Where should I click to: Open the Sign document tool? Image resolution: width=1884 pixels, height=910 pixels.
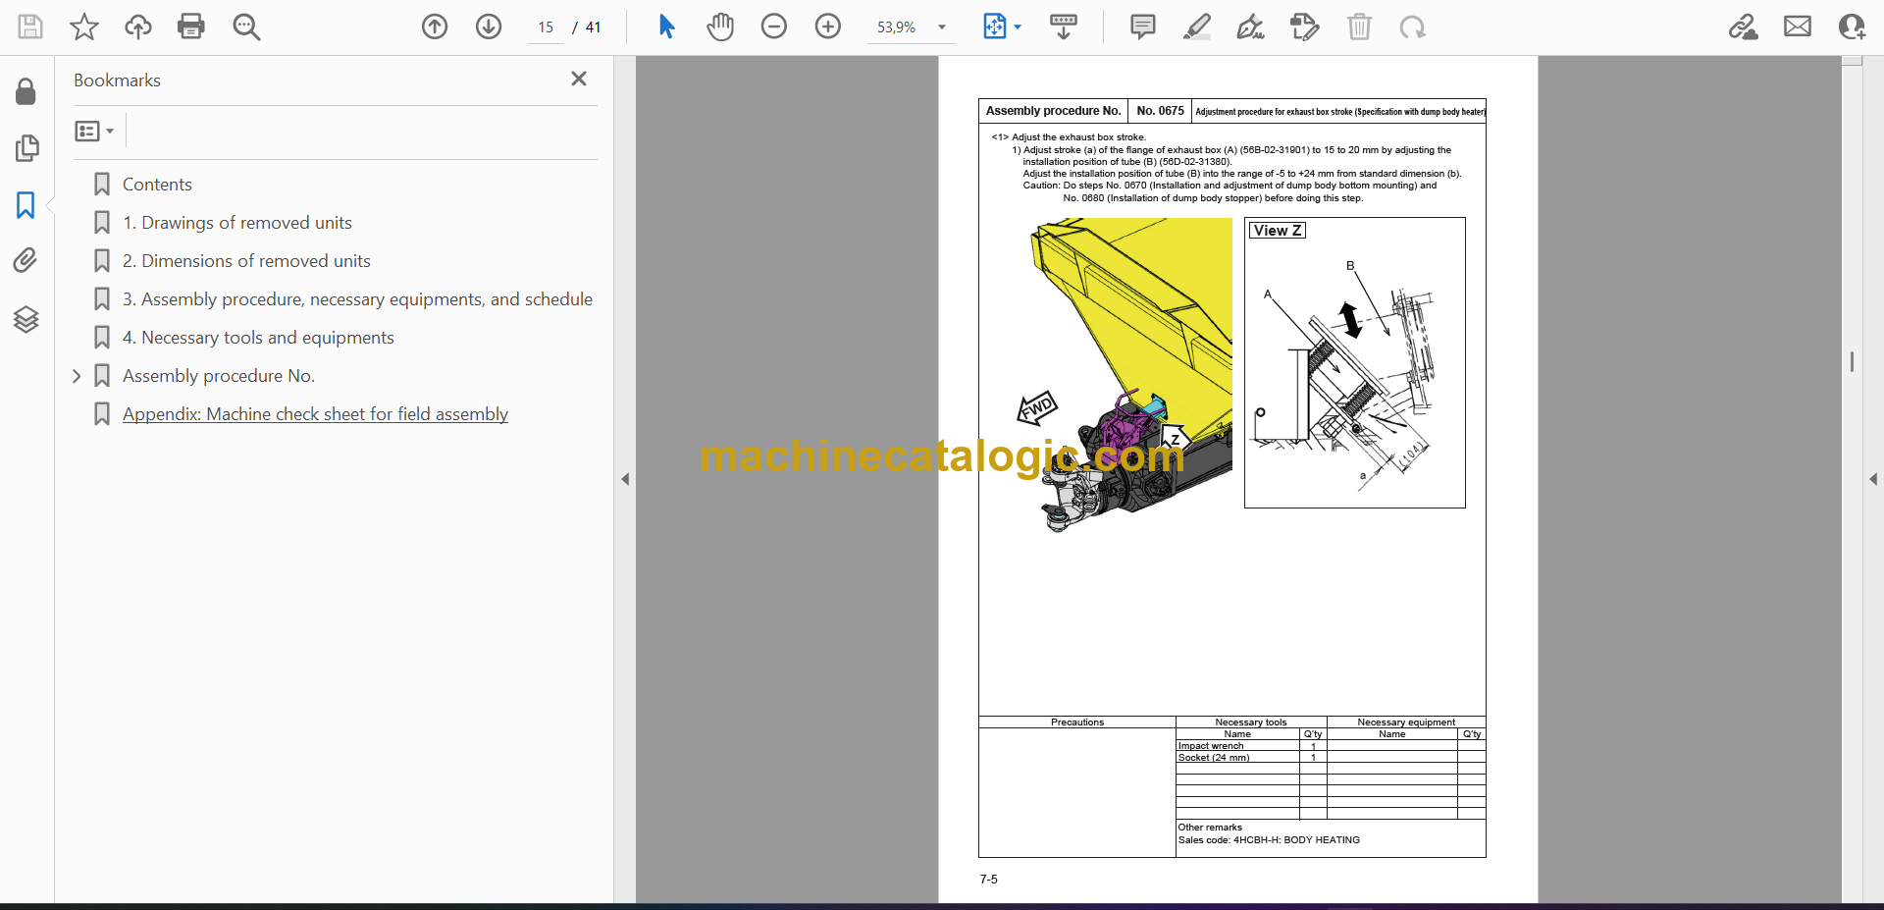coord(1251,27)
